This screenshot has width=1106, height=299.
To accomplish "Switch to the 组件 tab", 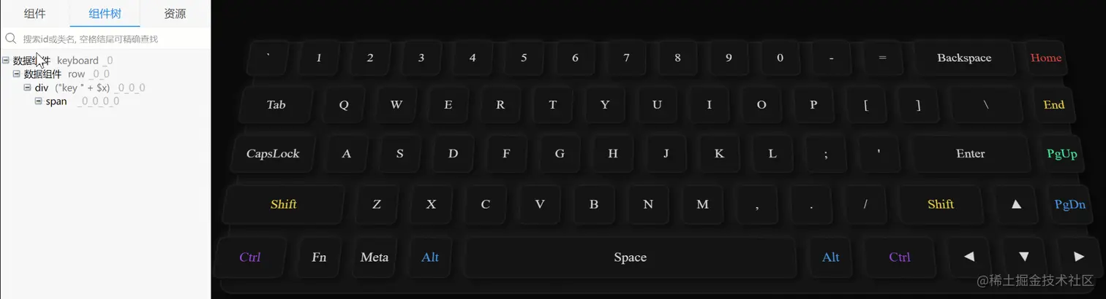I will tap(34, 13).
